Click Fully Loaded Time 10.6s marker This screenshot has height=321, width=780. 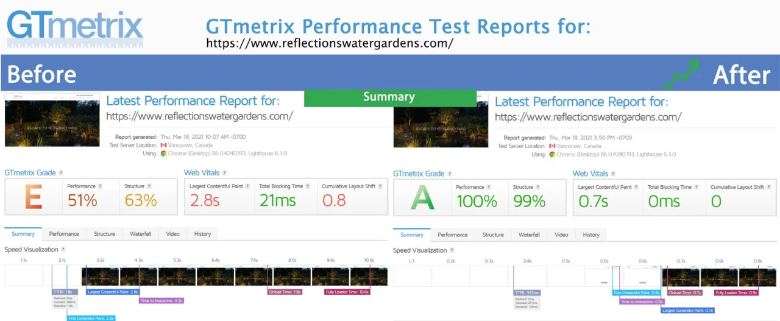coord(347,292)
